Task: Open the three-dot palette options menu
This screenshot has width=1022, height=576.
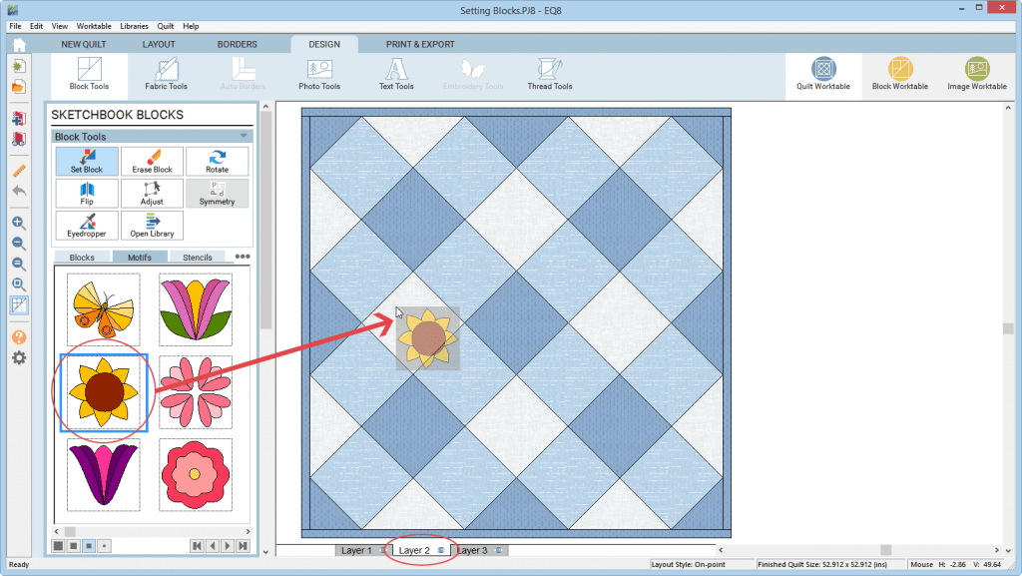Action: (243, 257)
